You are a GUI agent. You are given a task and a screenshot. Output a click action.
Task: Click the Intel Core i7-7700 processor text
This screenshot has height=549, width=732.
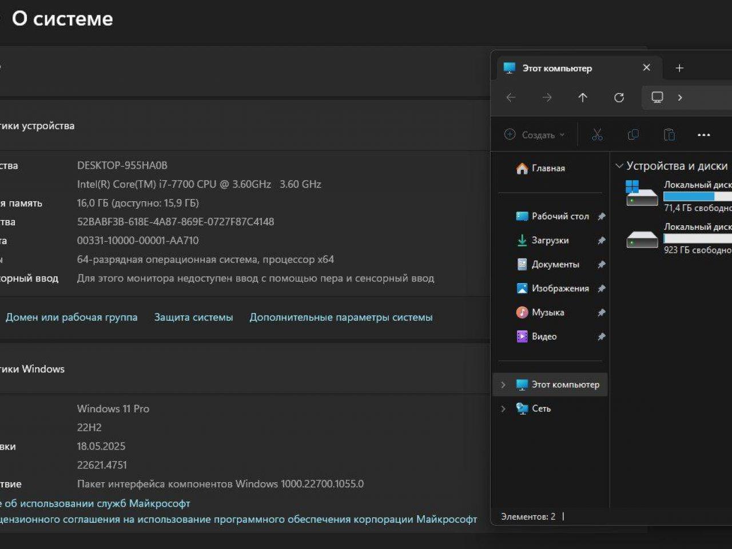pos(199,184)
